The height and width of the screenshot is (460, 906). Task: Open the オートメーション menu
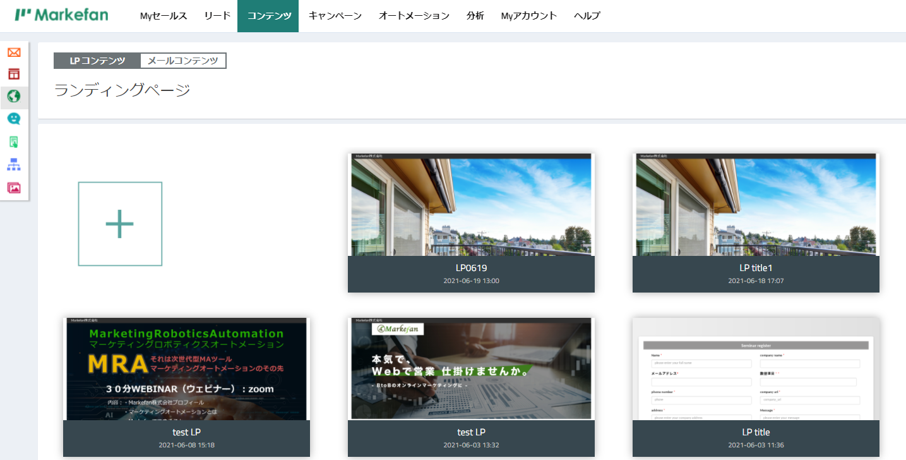point(414,16)
